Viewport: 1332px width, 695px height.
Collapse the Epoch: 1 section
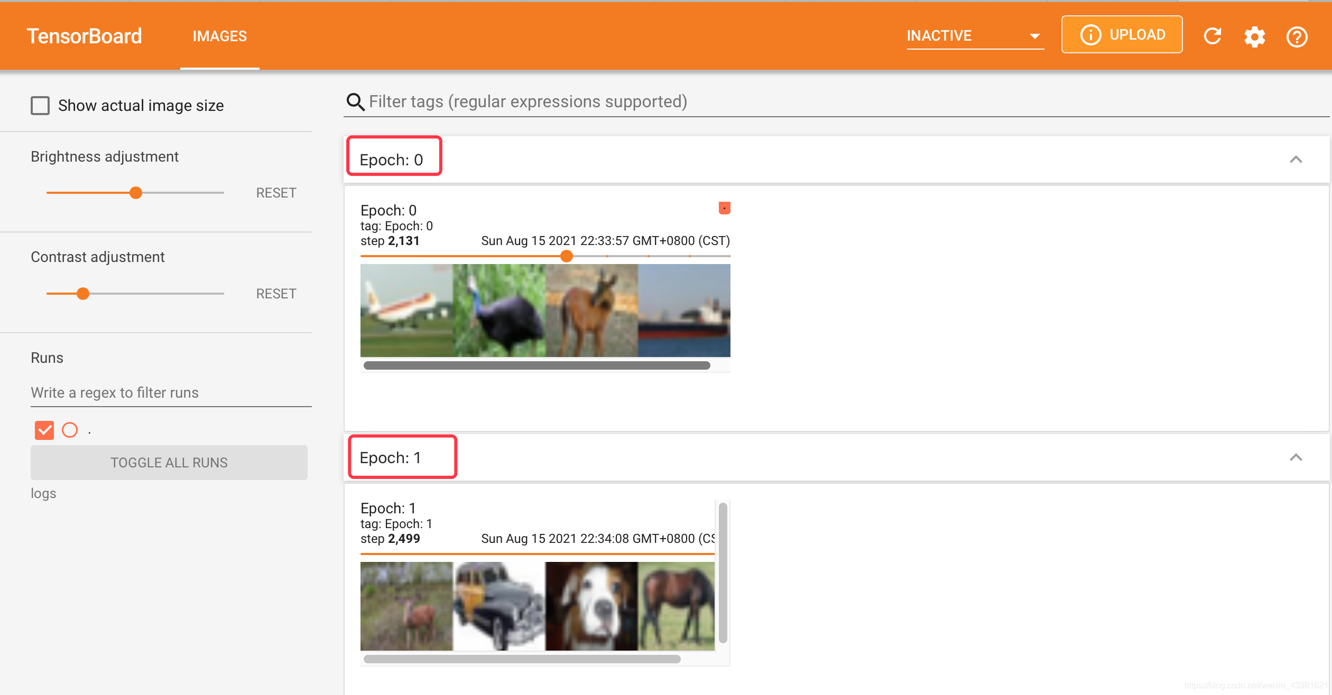[1296, 457]
